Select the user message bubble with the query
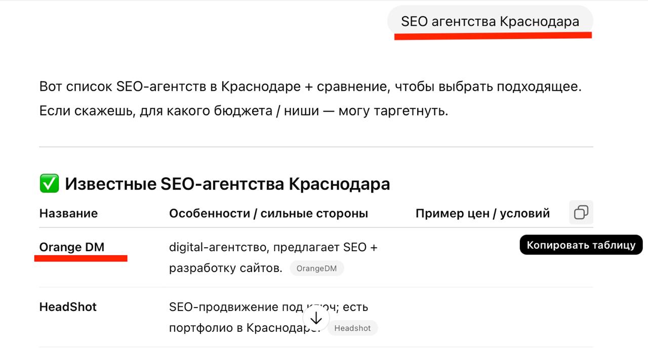 pyautogui.click(x=489, y=21)
